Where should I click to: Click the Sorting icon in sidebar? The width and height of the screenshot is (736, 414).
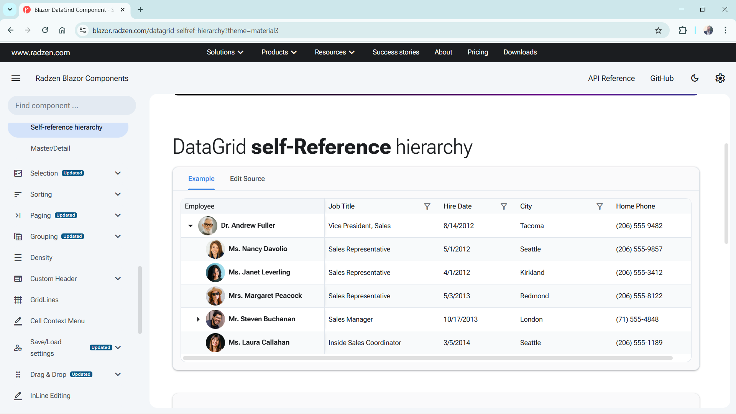click(x=18, y=194)
